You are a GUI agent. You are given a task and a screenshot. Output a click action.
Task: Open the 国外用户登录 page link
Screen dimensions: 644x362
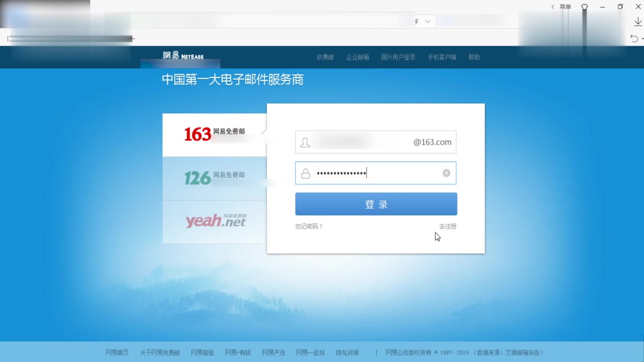pos(398,57)
